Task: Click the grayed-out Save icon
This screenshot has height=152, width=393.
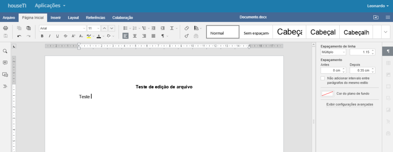Action: click(x=5, y=36)
